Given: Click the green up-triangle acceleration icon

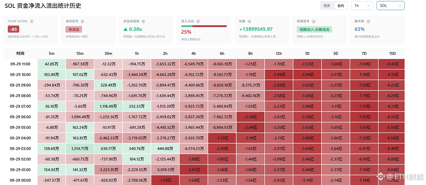Looking at the screenshot, I should tap(126, 29).
